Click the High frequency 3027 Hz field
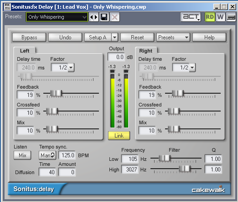The width and height of the screenshot is (238, 202). pyautogui.click(x=130, y=170)
